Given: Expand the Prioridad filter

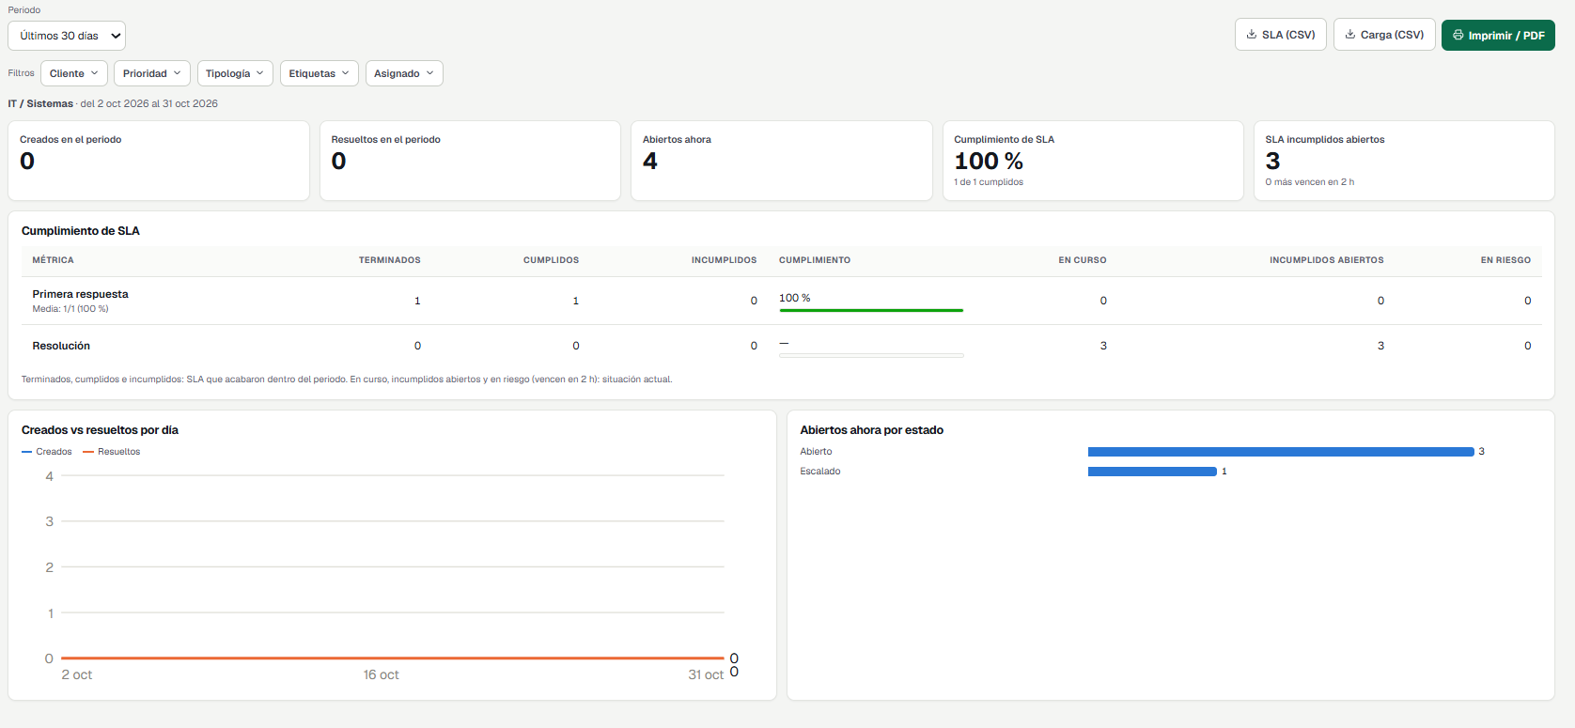Looking at the screenshot, I should click(152, 73).
